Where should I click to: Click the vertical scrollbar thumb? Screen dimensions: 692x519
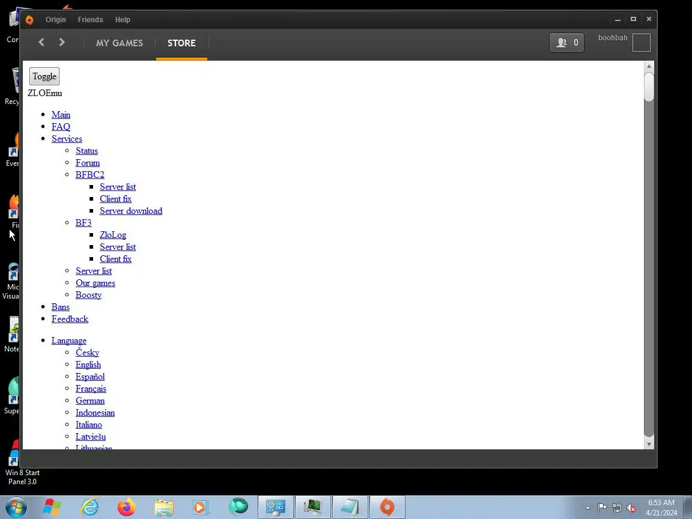point(649,87)
